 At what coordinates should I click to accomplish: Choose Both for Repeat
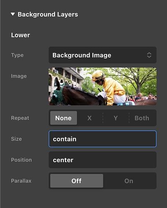pyautogui.click(x=142, y=118)
